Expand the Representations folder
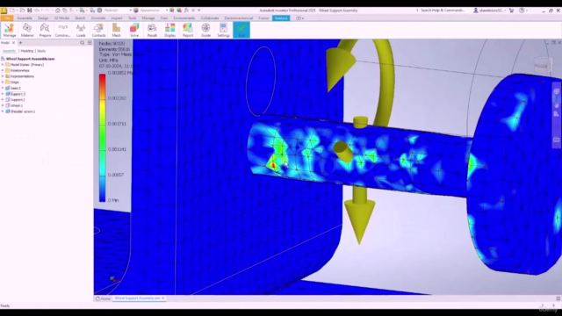562x316 pixels. click(3, 76)
